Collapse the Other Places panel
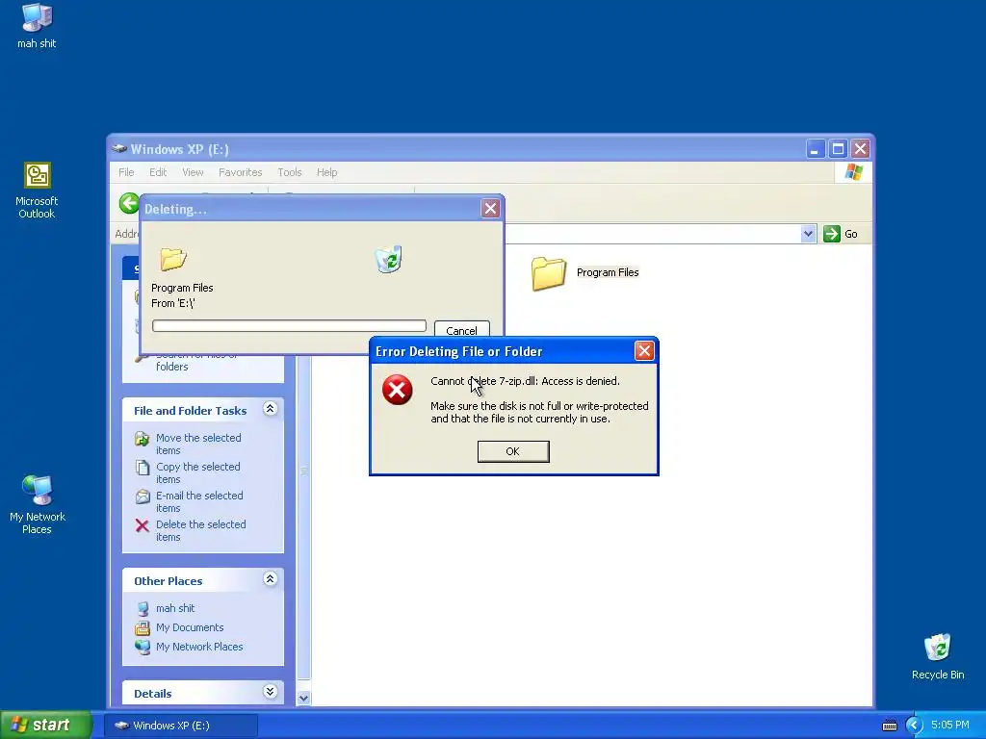Screen dimensions: 986x739 pyautogui.click(x=270, y=579)
